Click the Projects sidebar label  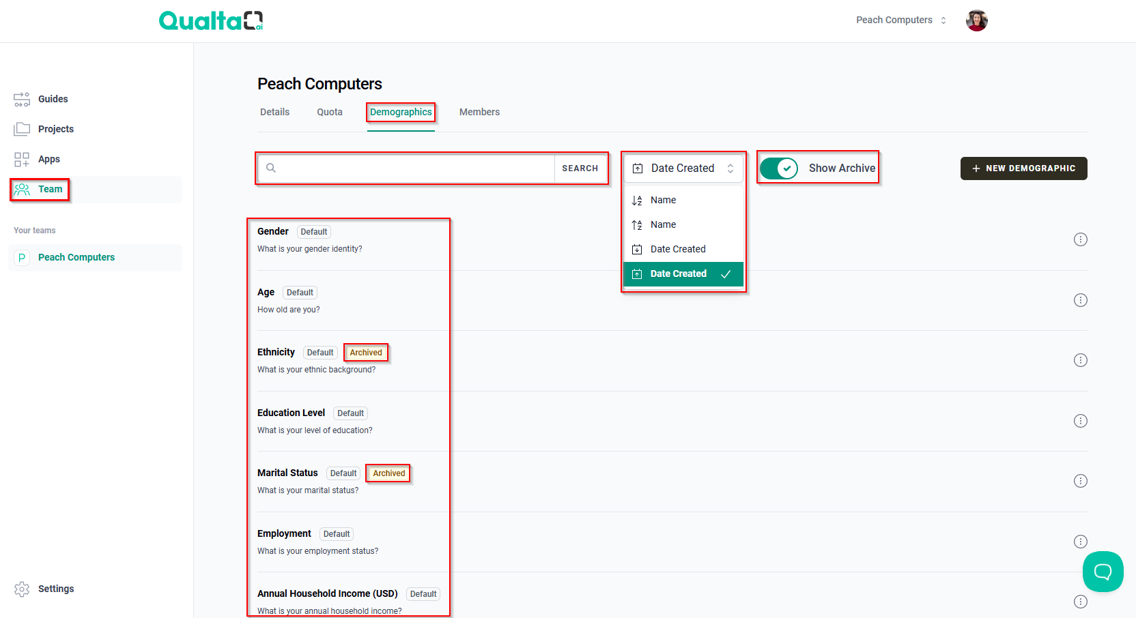tap(56, 129)
